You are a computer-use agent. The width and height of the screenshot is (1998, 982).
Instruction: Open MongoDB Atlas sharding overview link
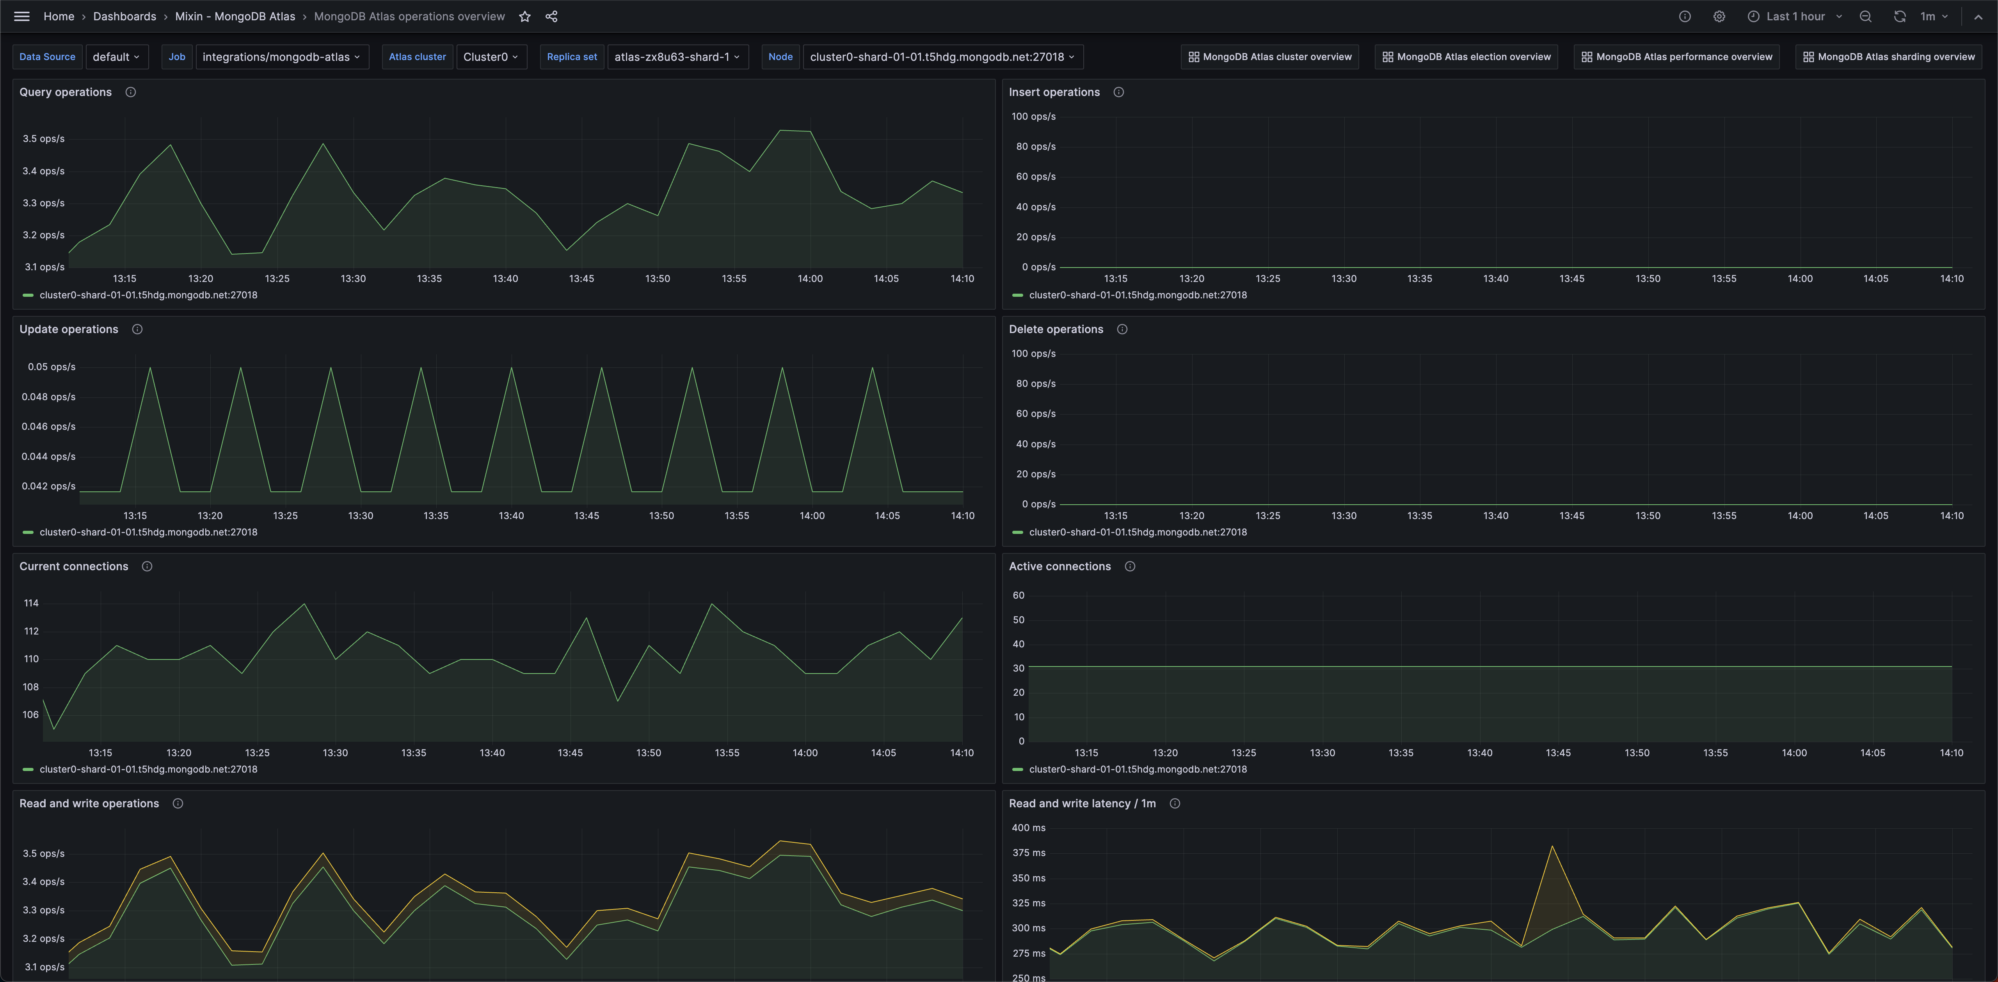click(1889, 56)
